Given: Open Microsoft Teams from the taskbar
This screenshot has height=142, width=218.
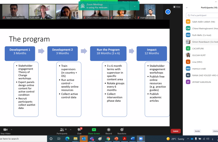Looking at the screenshot, I should point(92,139).
